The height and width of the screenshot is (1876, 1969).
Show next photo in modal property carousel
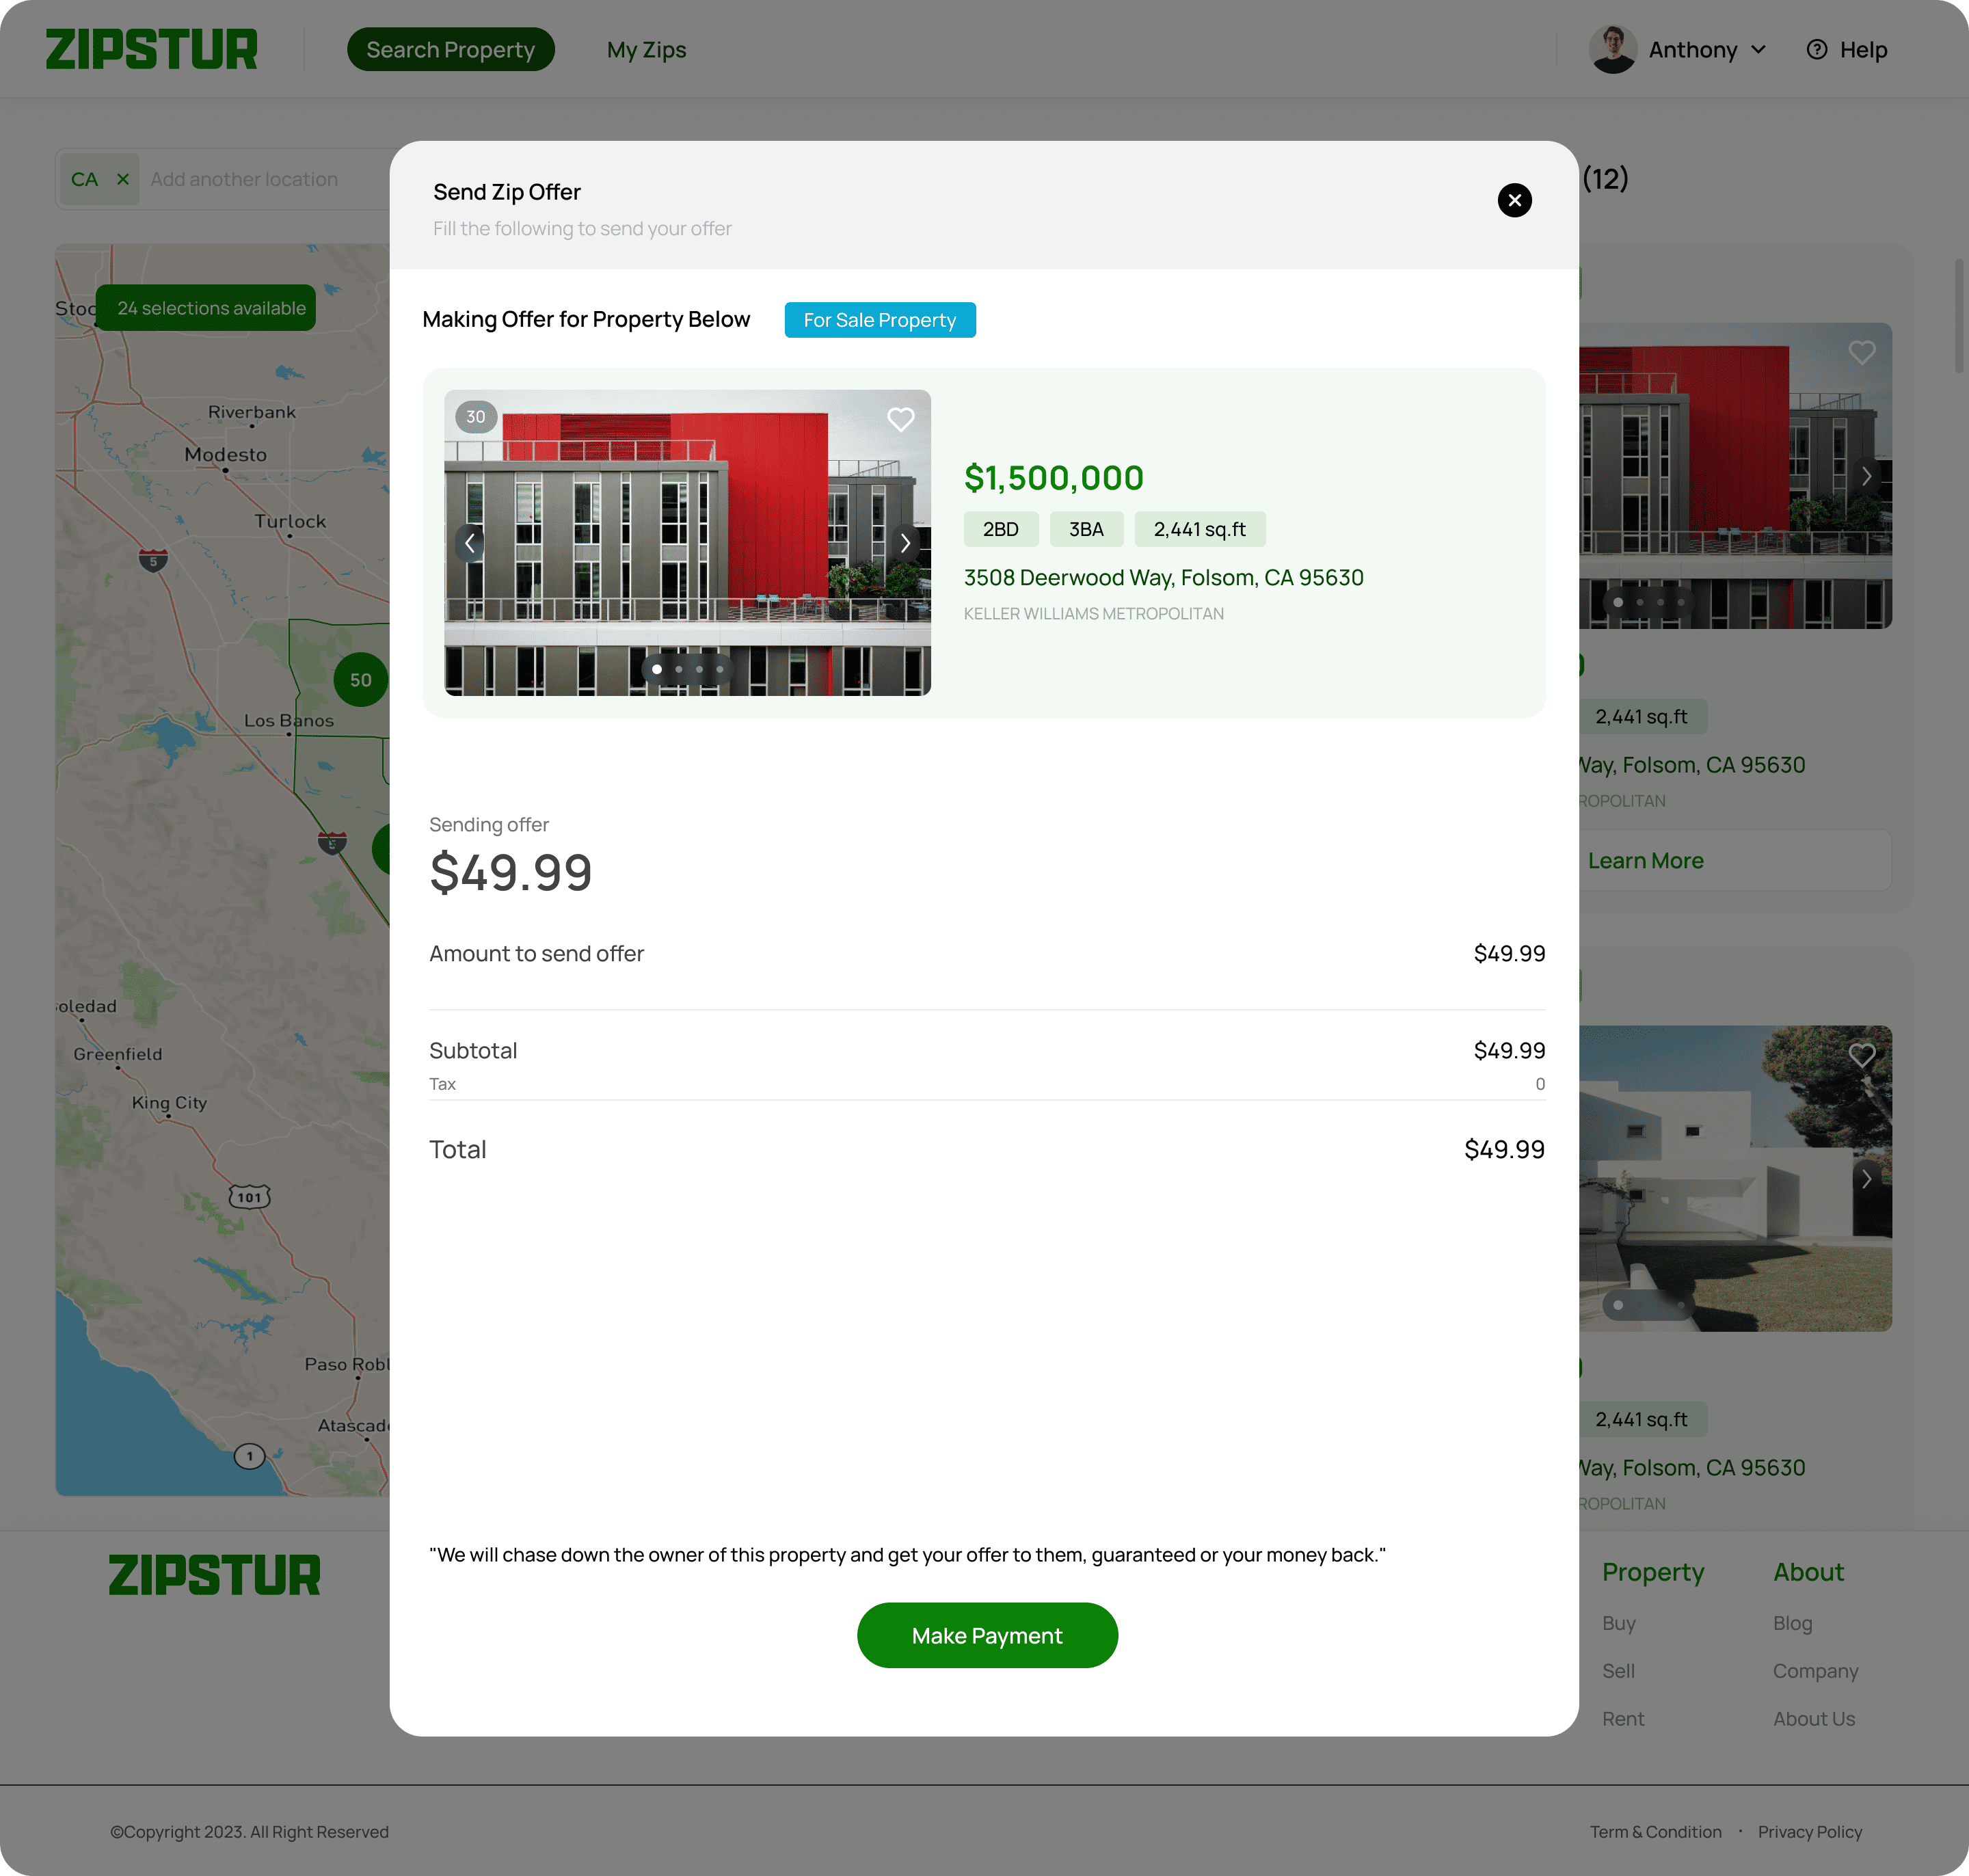click(x=905, y=543)
